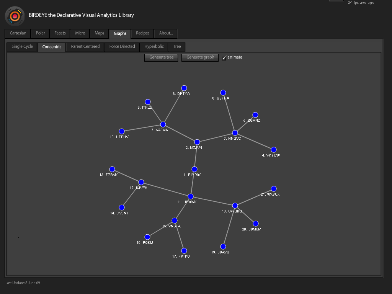The width and height of the screenshot is (392, 294).
Task: Click the edge between MZJVN and RIYQW
Action: (x=196, y=156)
